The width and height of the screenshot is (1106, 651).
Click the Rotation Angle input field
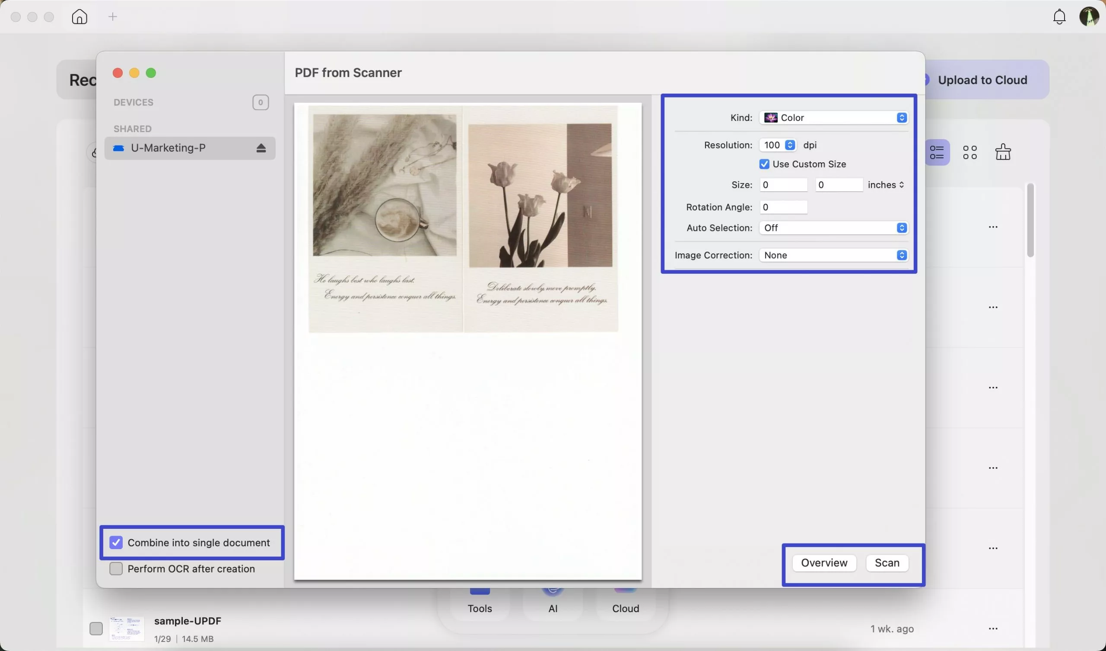pyautogui.click(x=783, y=207)
